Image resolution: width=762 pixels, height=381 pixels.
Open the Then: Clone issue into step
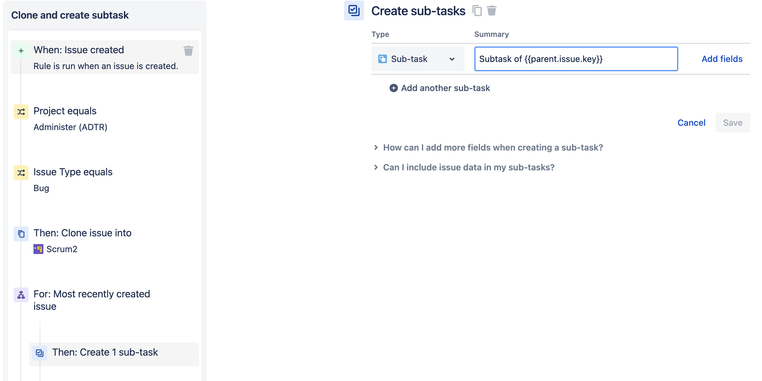click(82, 233)
